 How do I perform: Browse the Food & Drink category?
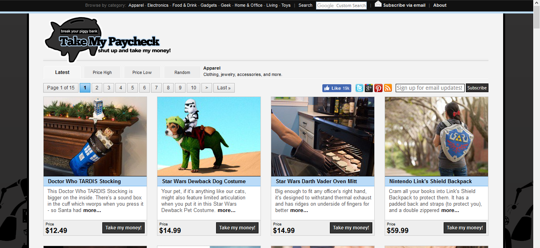(x=184, y=6)
